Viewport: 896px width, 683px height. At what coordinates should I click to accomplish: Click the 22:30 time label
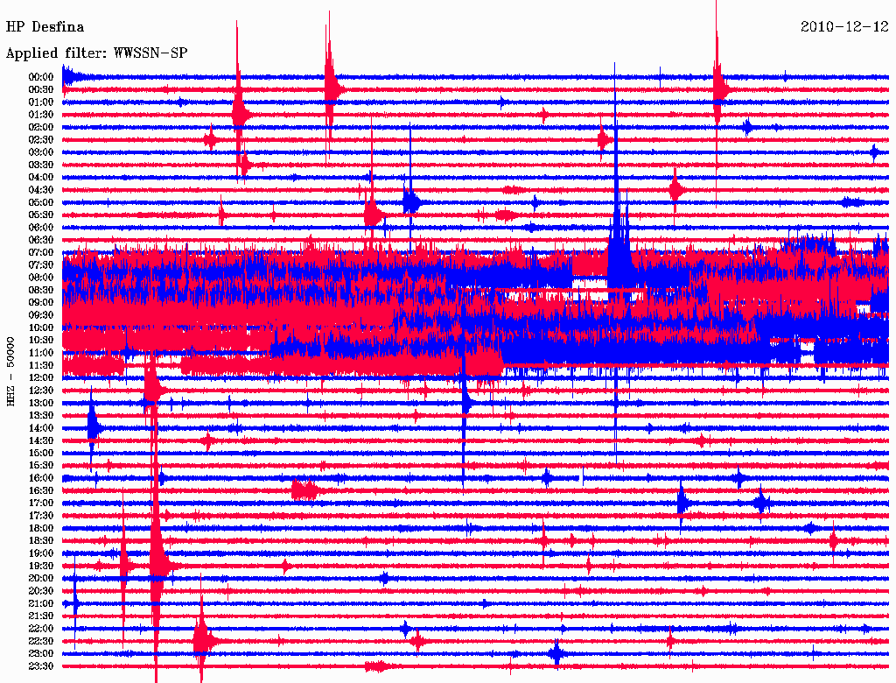point(41,641)
